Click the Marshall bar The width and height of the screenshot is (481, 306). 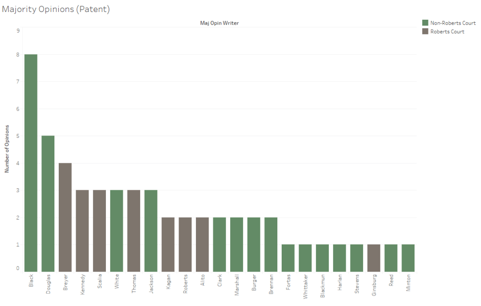(236, 245)
